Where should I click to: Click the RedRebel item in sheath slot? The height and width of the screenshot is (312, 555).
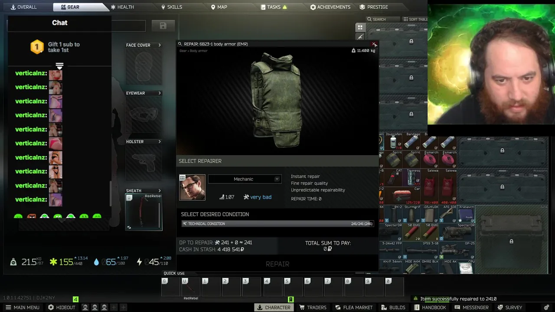[144, 212]
